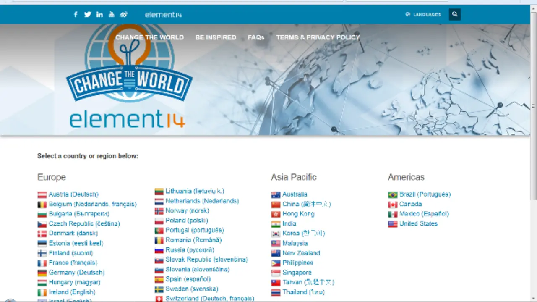Select the Korea link
The image size is (537, 302).
point(304,233)
